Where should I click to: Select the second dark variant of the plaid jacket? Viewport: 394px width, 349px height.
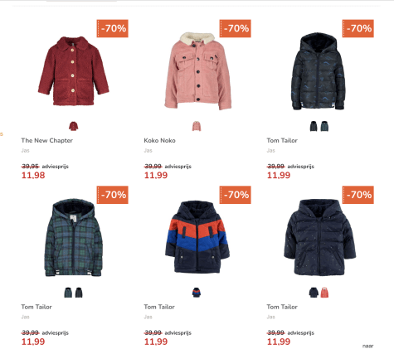pos(79,293)
